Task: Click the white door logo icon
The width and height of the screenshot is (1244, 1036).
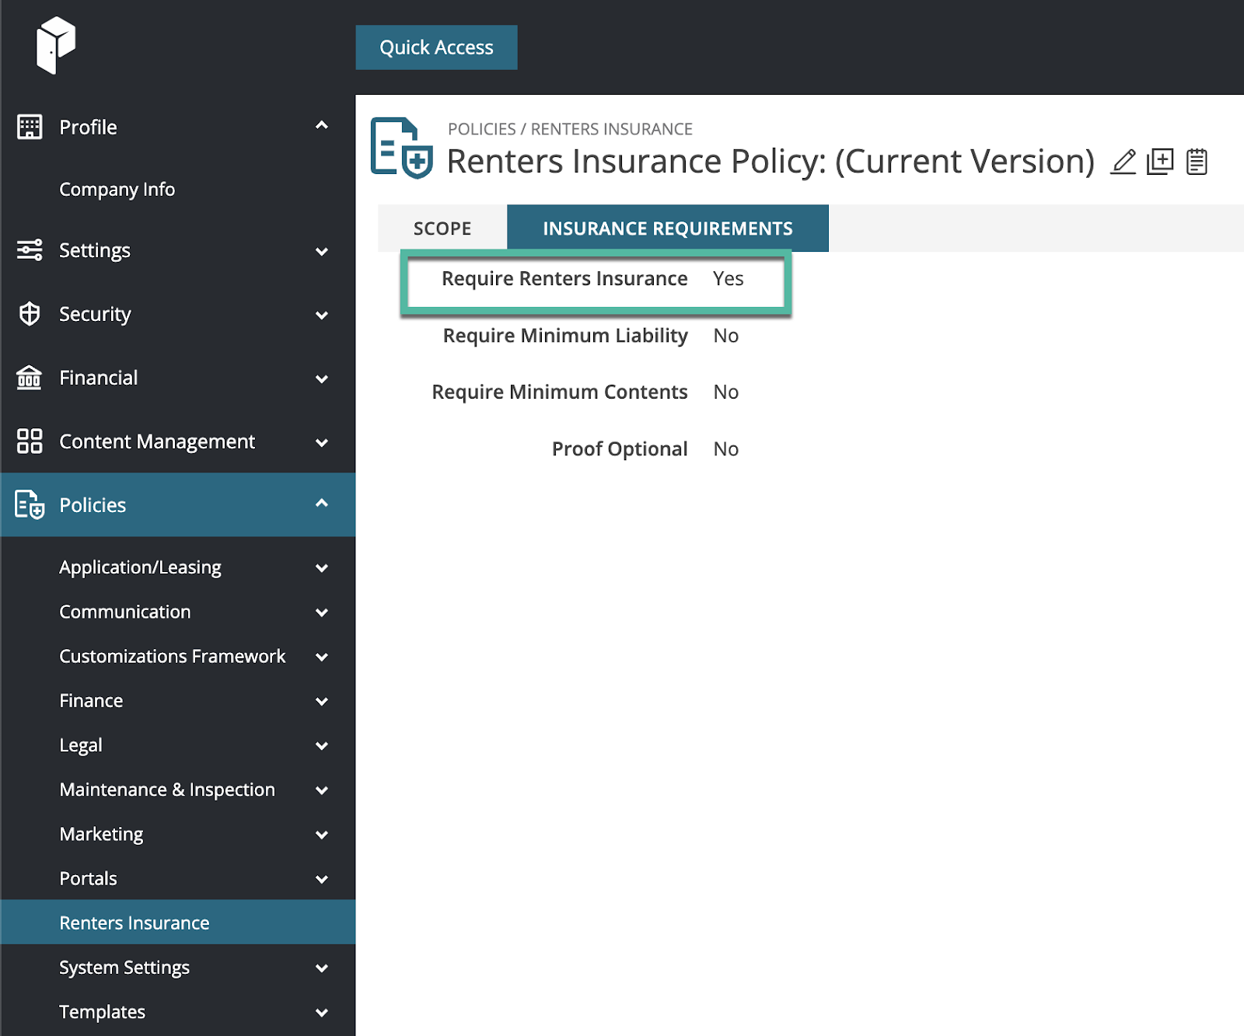Action: 56,46
